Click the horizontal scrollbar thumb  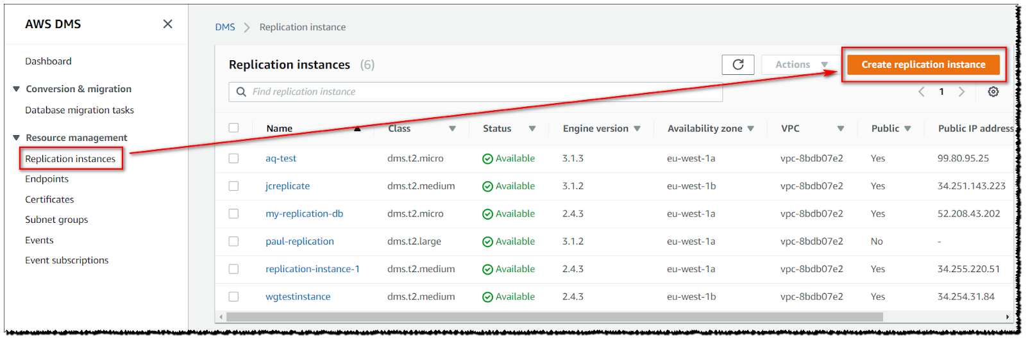pyautogui.click(x=555, y=317)
